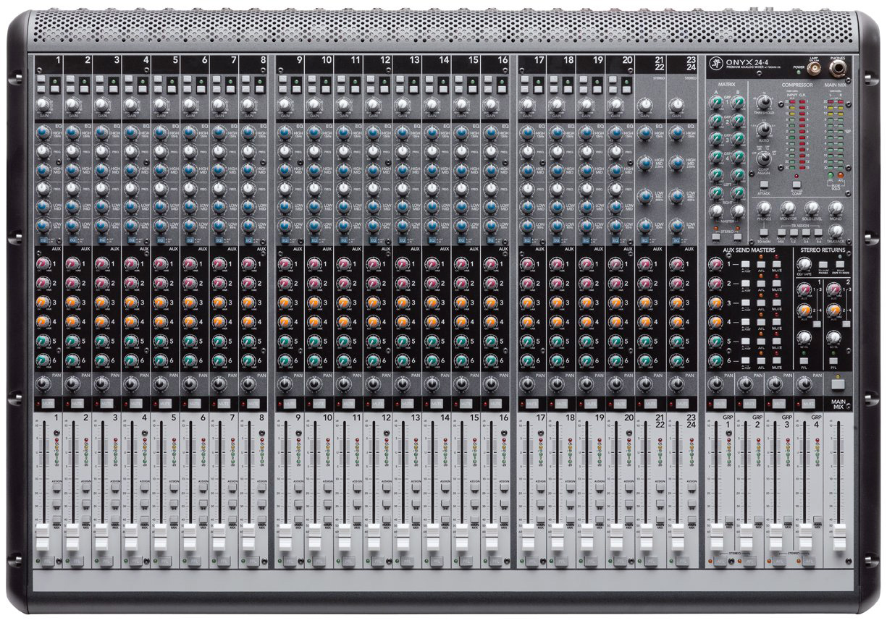This screenshot has width=887, height=623.
Task: Click the Solo Level knob
Action: click(812, 208)
